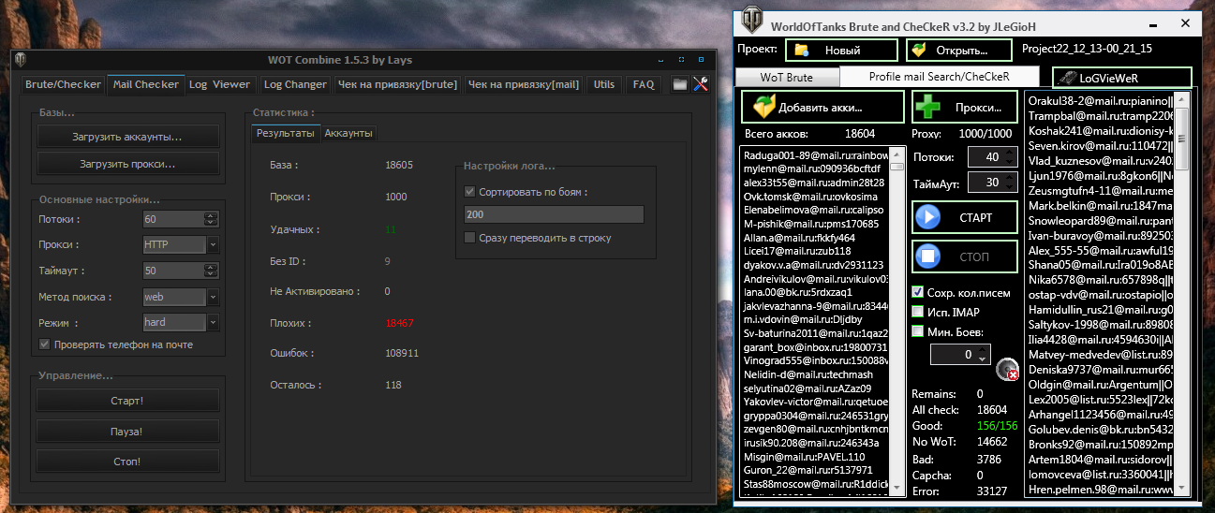Screen dimensions: 1215x513
Task: Switch to Brute/Checker tab
Action: pyautogui.click(x=63, y=84)
